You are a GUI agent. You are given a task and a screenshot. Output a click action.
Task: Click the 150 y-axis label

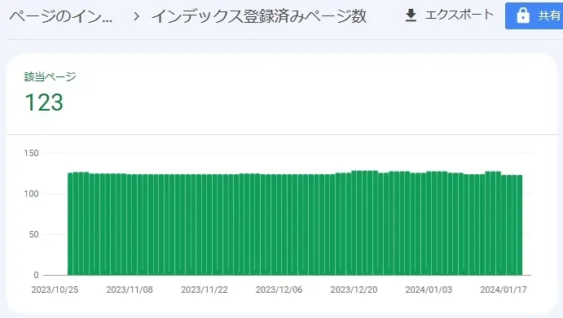point(31,153)
